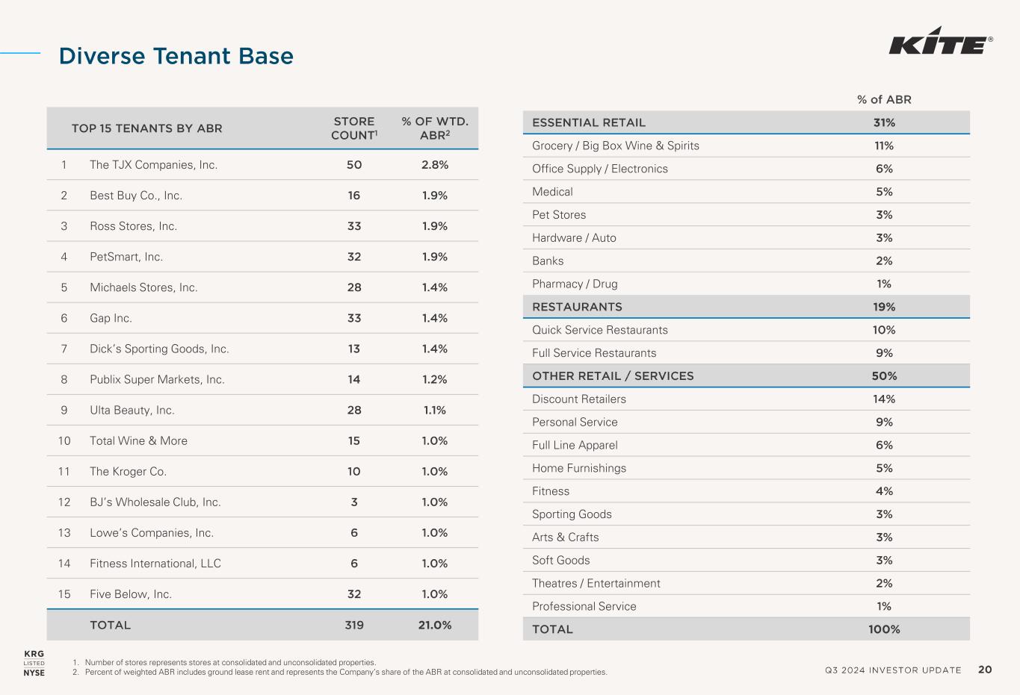Select the 21.0% total weighted ABR value

pyautogui.click(x=435, y=625)
